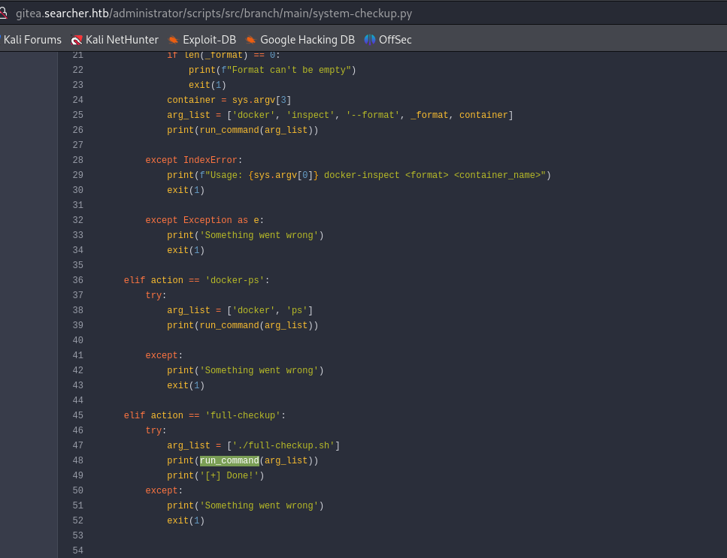Click 'except IndexError' text on line 28
Image resolution: width=727 pixels, height=558 pixels.
(192, 160)
